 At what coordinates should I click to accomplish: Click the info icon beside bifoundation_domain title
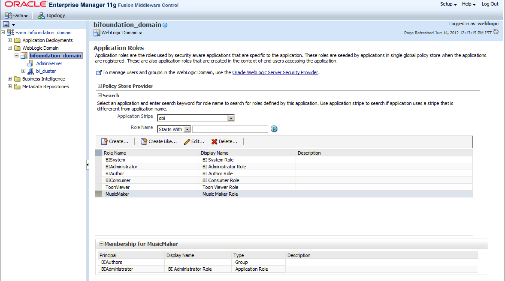165,25
